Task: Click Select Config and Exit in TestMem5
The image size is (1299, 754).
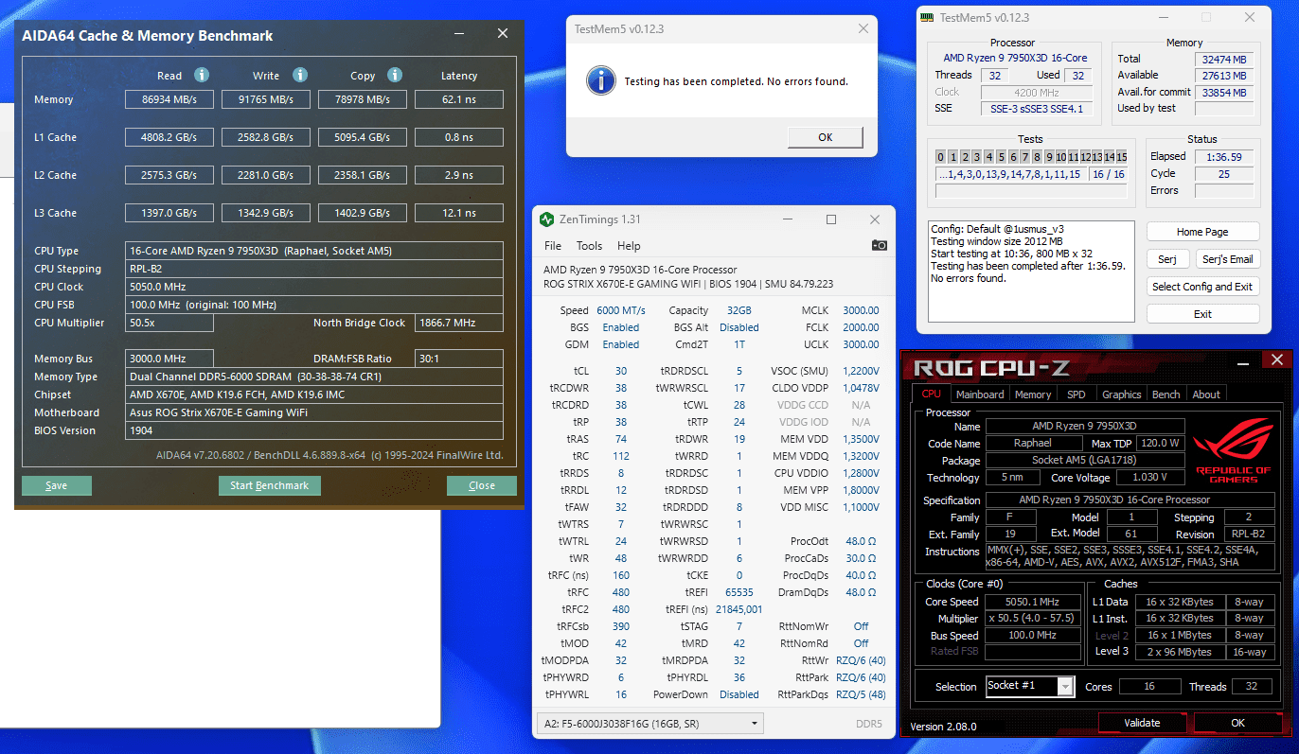Action: coord(1202,287)
